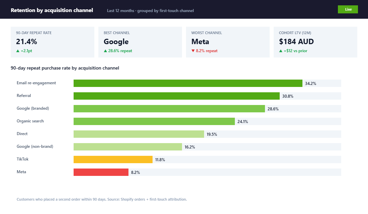The height and width of the screenshot is (214, 368).
Task: Click the red decline arrow on Worst Channel card
Action: (x=193, y=51)
